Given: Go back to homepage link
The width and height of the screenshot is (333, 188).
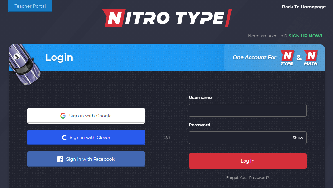Looking at the screenshot, I should click(304, 7).
